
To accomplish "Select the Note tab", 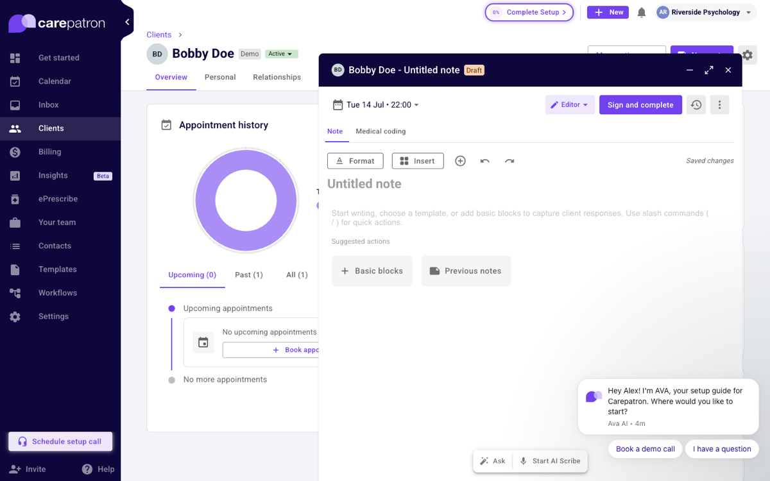I will (335, 131).
